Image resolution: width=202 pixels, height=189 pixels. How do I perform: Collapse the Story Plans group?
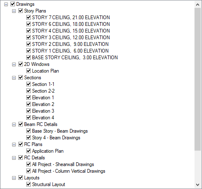click(14, 11)
